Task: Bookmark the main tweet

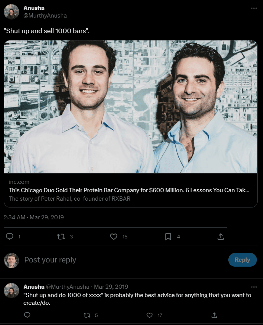Action: coord(168,237)
